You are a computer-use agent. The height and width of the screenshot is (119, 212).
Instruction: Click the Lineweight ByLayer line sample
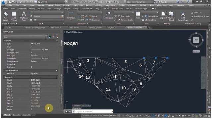[36, 58]
